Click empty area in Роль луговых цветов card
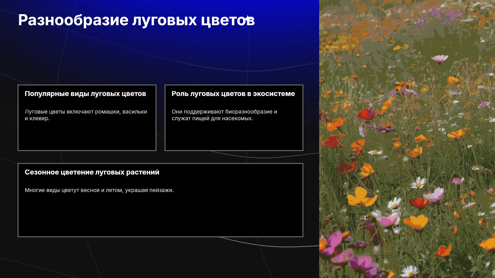This screenshot has height=278, width=495. click(234, 136)
